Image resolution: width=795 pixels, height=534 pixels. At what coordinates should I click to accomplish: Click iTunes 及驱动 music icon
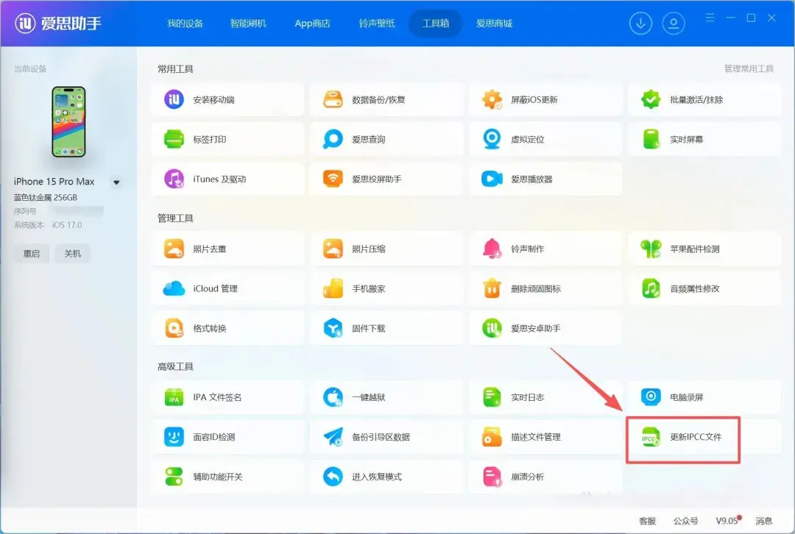click(x=174, y=179)
